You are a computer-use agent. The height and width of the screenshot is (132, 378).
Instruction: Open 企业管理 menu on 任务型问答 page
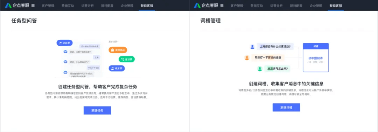(x=127, y=6)
